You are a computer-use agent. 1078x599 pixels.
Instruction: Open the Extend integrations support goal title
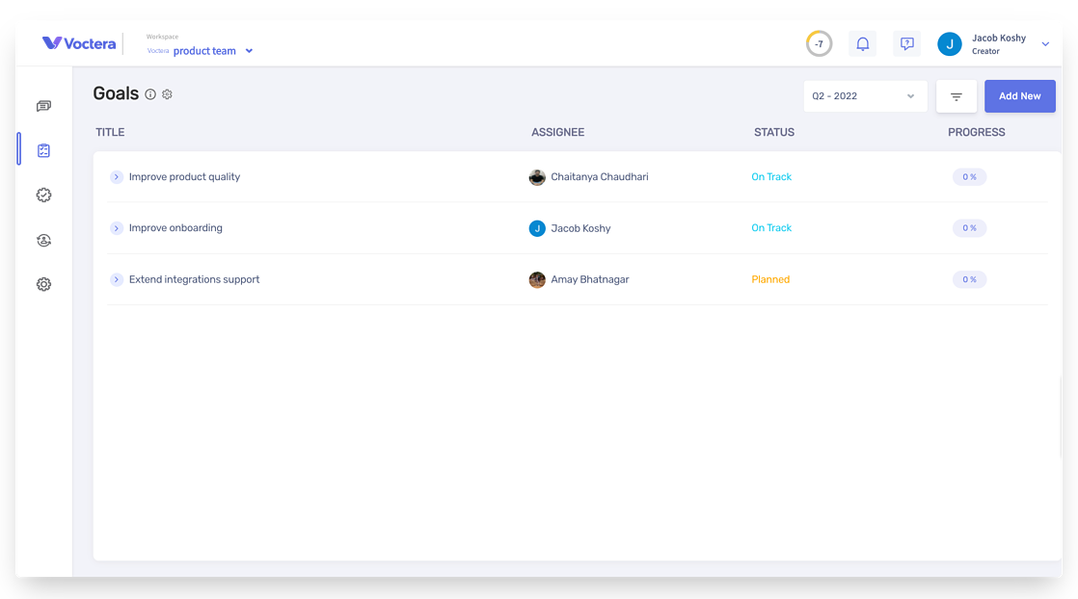pyautogui.click(x=194, y=279)
